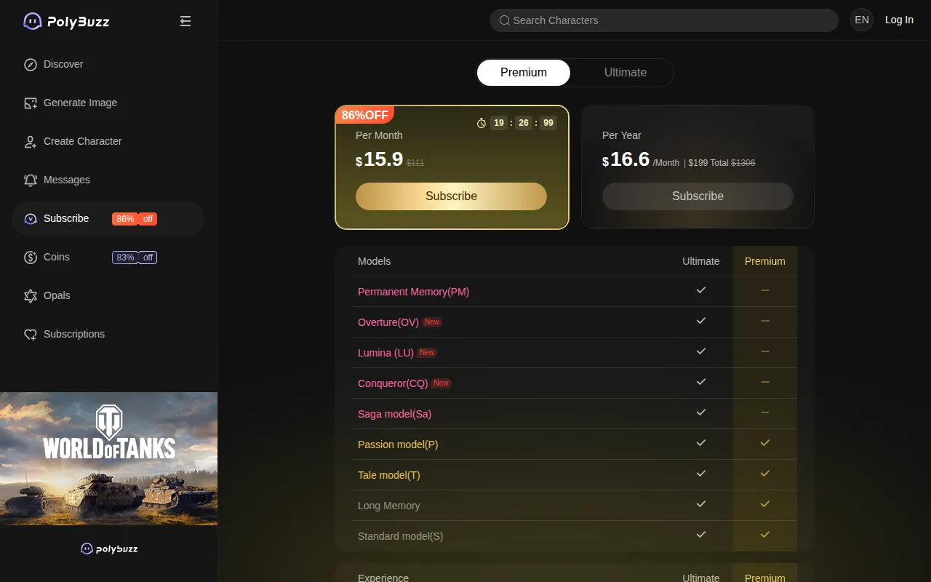Click the Lumina (LU) model label
Viewport: 931px width, 582px height.
[385, 353]
